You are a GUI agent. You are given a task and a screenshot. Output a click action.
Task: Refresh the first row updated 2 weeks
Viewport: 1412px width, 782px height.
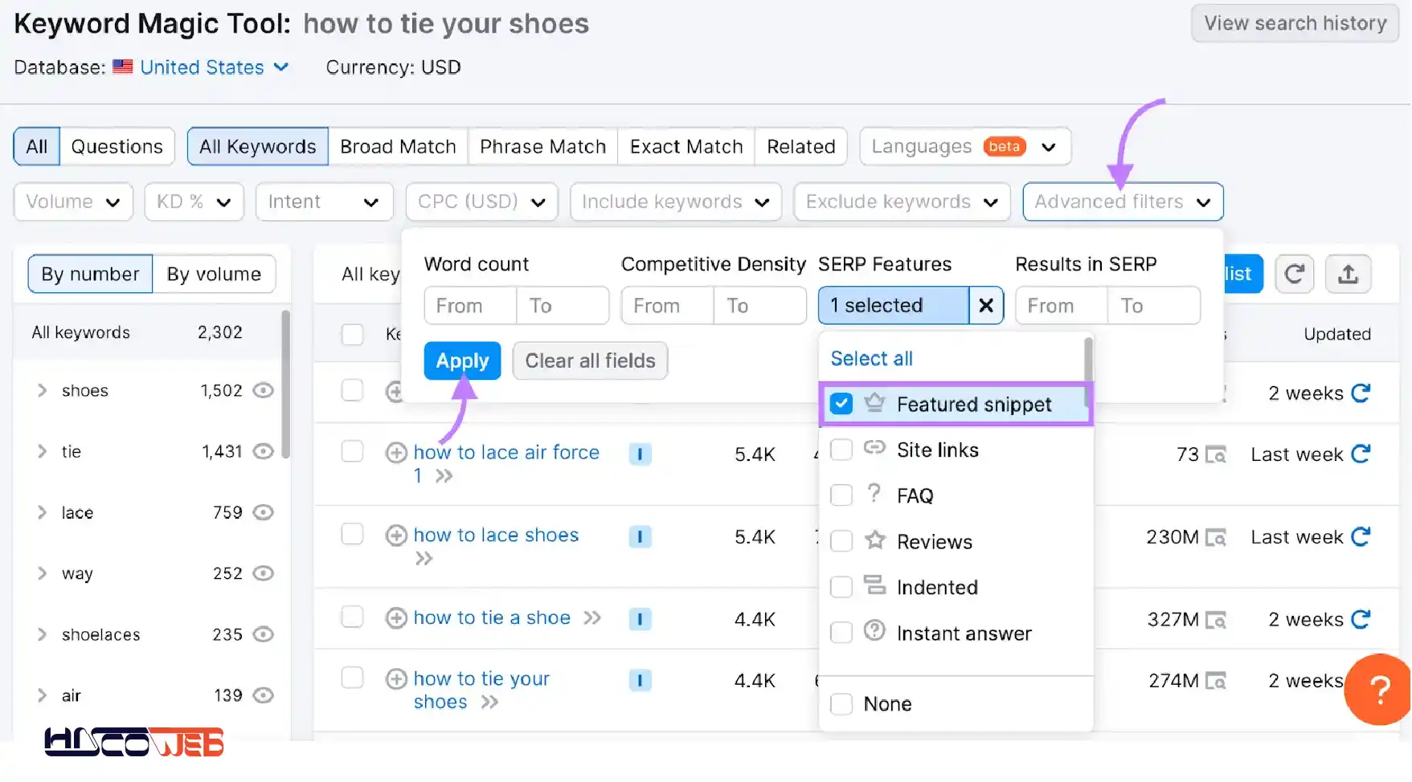pyautogui.click(x=1361, y=393)
